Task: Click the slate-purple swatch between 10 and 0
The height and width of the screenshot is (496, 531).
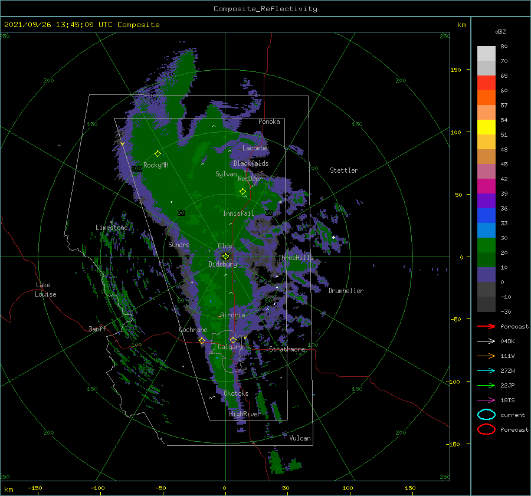Action: point(486,275)
